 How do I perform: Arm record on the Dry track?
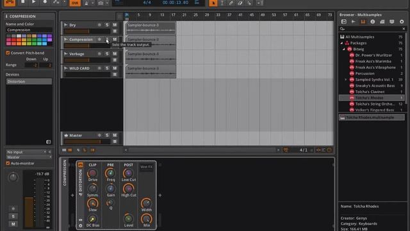(99, 25)
